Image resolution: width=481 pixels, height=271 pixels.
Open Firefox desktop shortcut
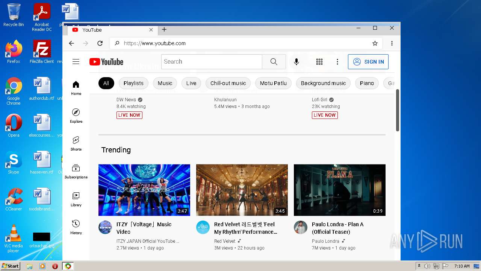(x=14, y=52)
